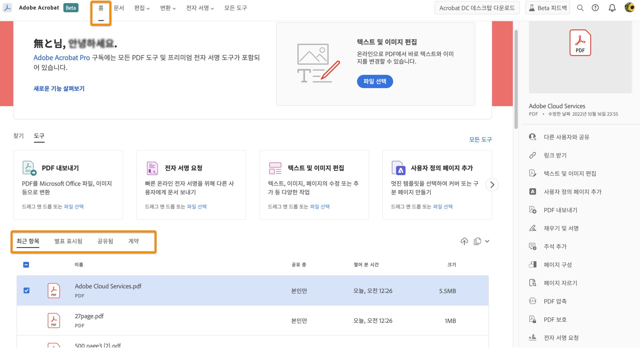This screenshot has width=640, height=348.
Task: Click 파일 선택 link in 전자 서명 요청 card
Action: 197,207
